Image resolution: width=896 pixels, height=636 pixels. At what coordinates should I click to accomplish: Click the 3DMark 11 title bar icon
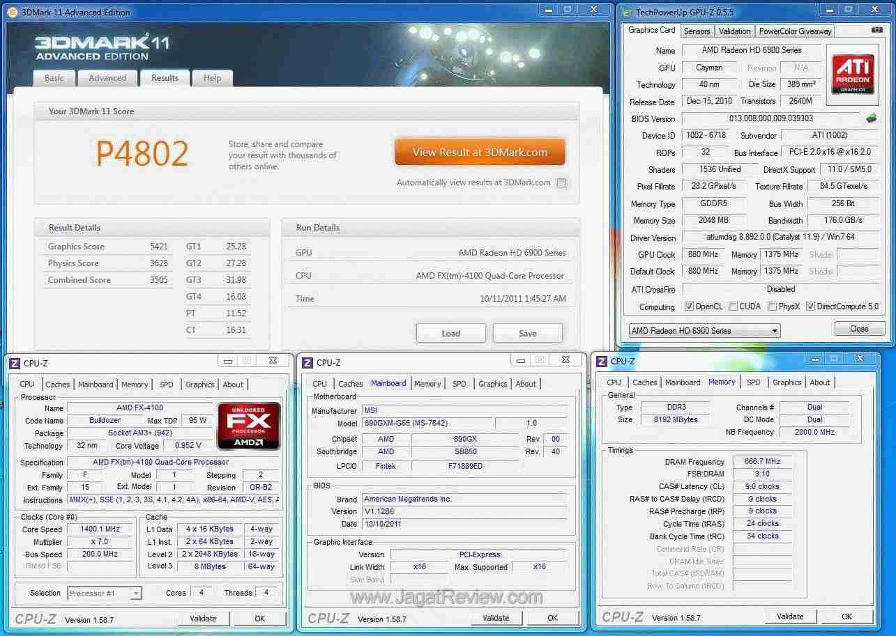pyautogui.click(x=13, y=12)
